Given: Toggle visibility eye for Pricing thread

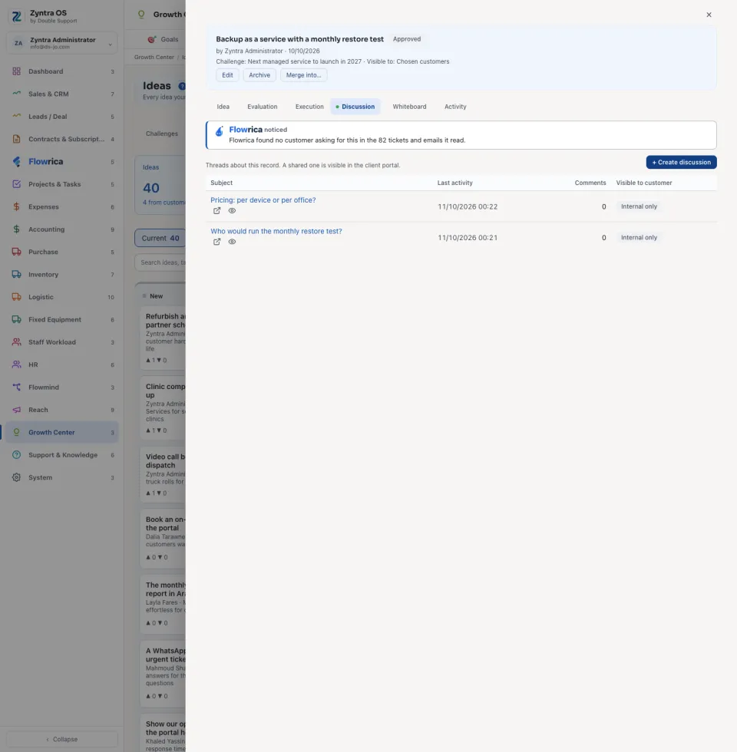Looking at the screenshot, I should [x=232, y=210].
